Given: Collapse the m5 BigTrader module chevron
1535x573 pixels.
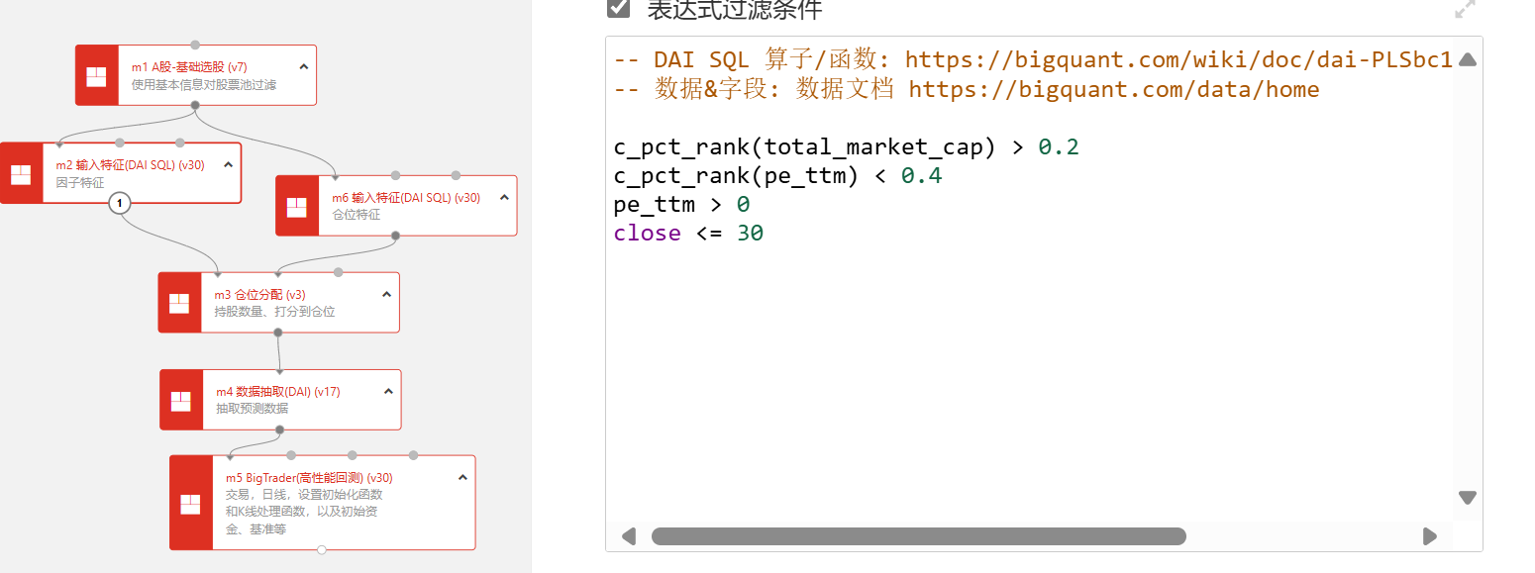Looking at the screenshot, I should (x=462, y=477).
